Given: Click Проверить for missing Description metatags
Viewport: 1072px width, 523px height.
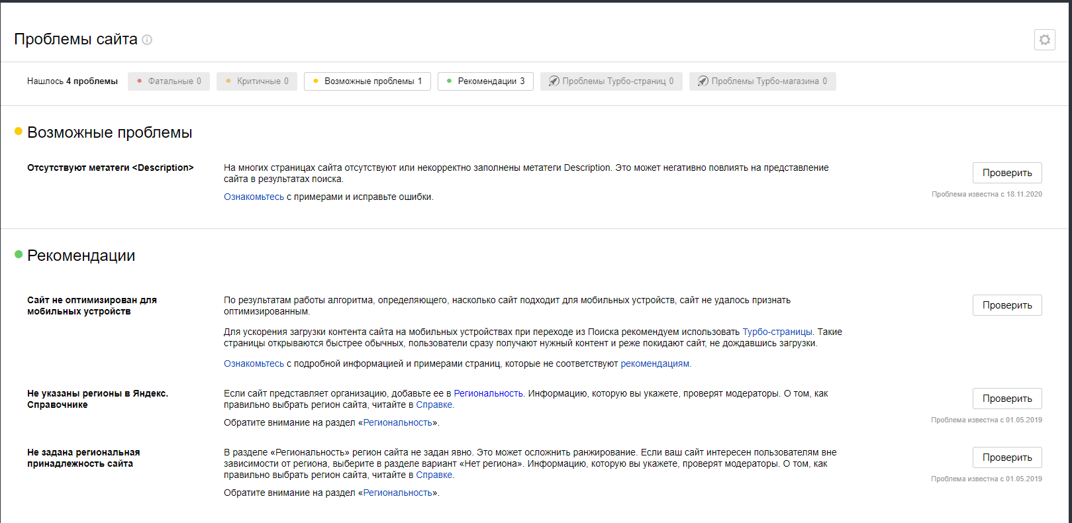Looking at the screenshot, I should [x=1007, y=173].
